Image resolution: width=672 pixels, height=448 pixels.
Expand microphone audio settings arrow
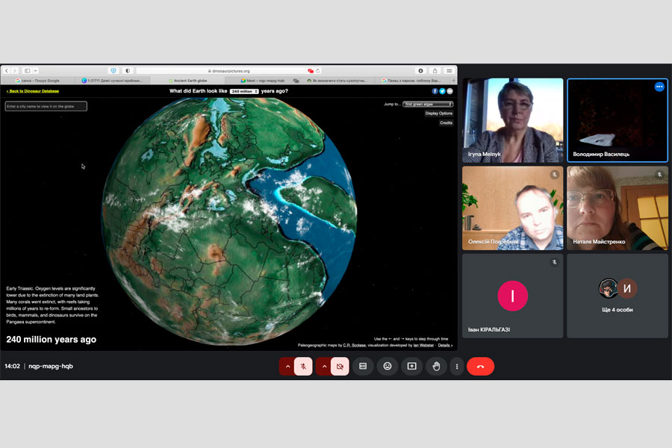(x=287, y=367)
